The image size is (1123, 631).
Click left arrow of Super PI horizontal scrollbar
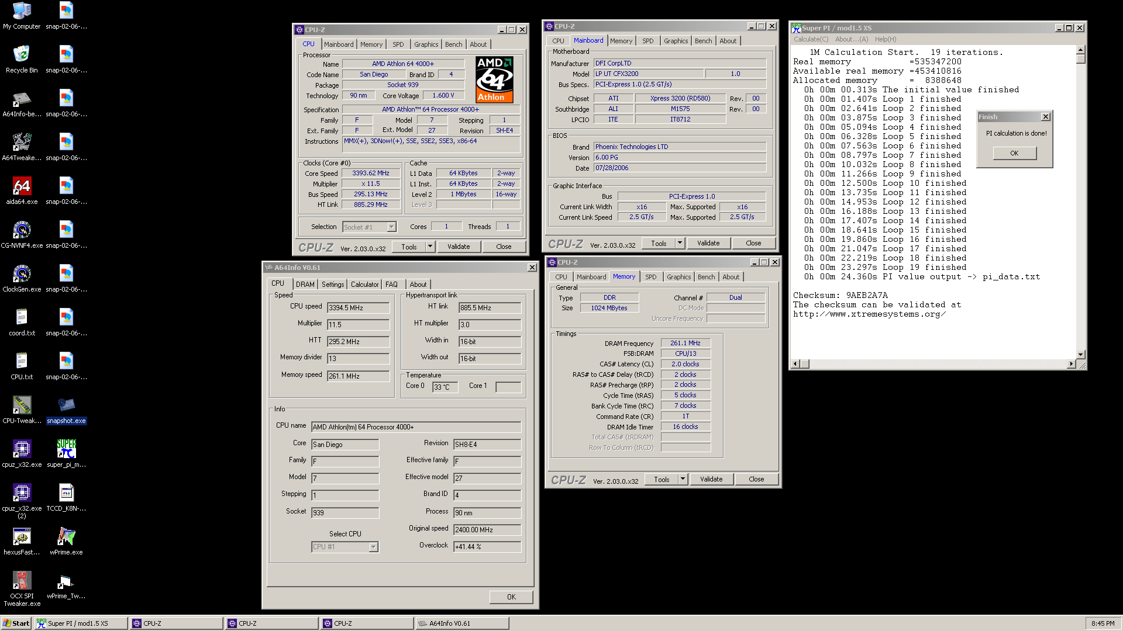click(x=794, y=363)
